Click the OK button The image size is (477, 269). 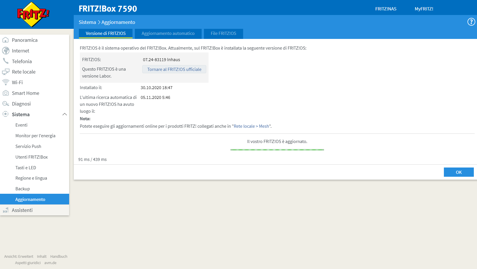click(459, 172)
